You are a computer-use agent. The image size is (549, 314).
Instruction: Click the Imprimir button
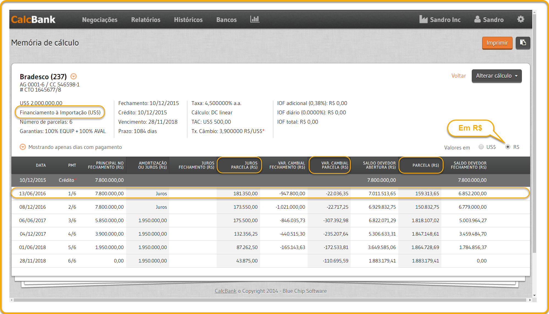coord(497,43)
